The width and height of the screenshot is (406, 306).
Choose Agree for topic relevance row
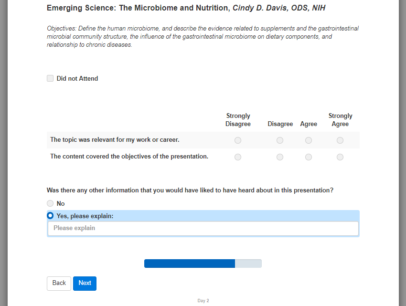[x=309, y=140]
